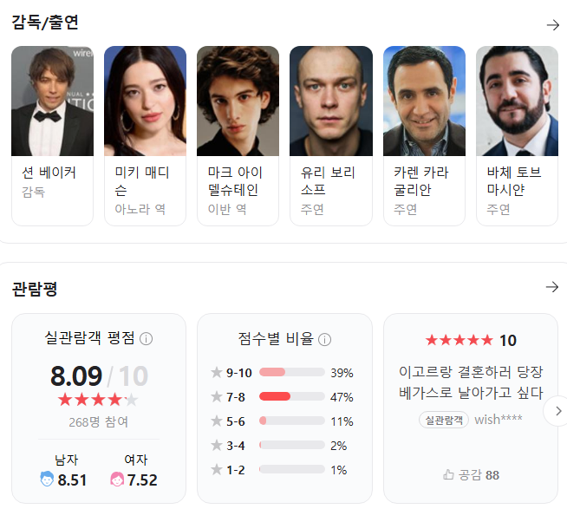Open the 관람평 section arrow
This screenshot has height=509, width=567.
coord(552,287)
